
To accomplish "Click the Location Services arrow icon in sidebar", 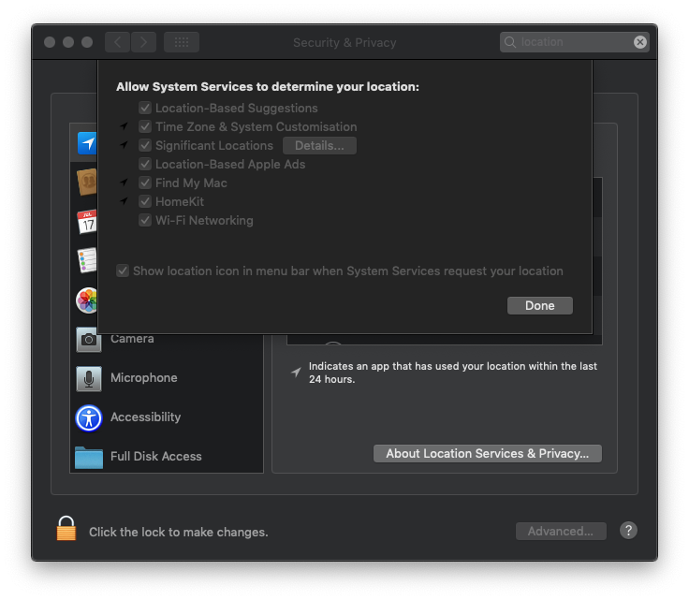I will tap(87, 143).
